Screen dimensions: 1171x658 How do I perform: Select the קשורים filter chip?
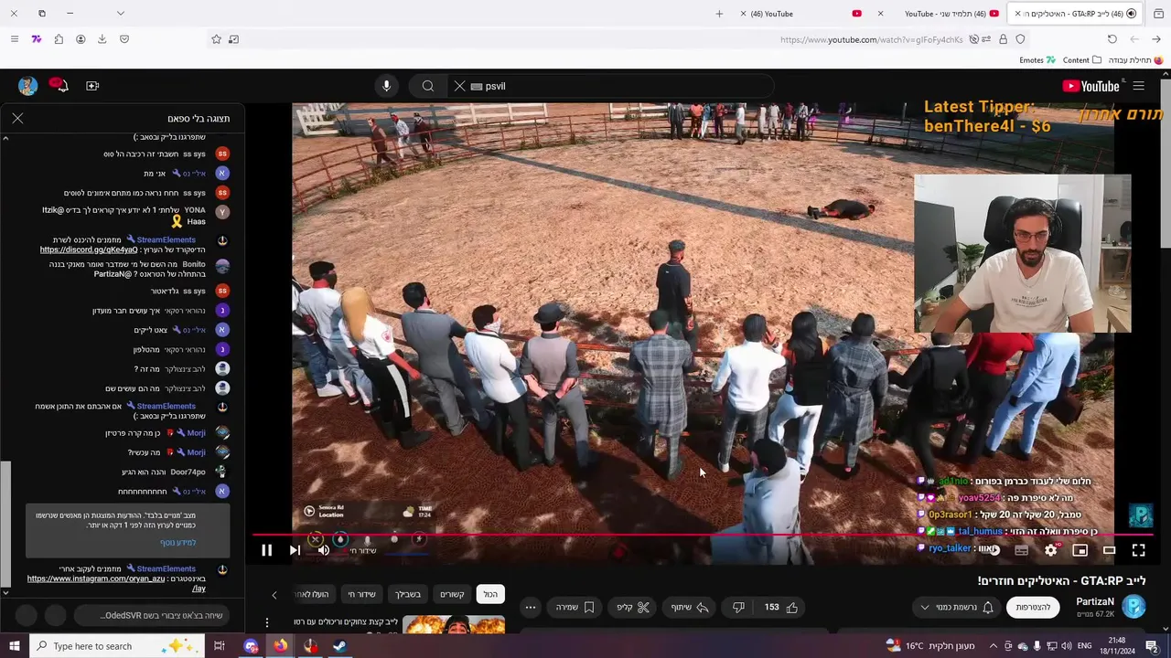pos(452,594)
